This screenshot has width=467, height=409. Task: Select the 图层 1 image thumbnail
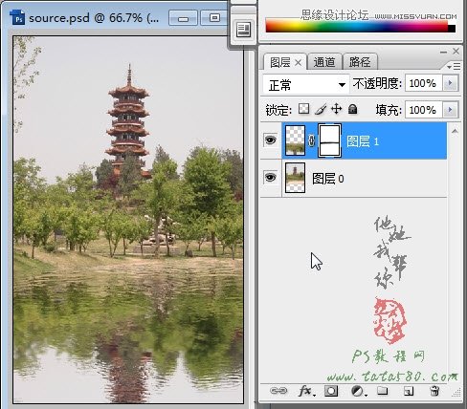[x=295, y=140]
